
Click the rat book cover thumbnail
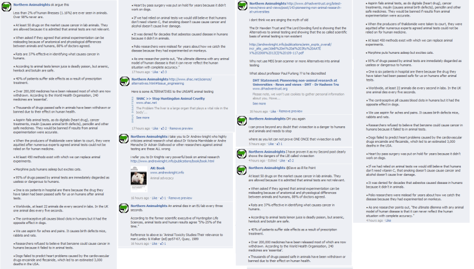coord(139,179)
